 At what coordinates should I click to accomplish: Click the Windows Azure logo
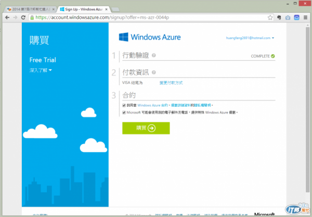(x=150, y=37)
